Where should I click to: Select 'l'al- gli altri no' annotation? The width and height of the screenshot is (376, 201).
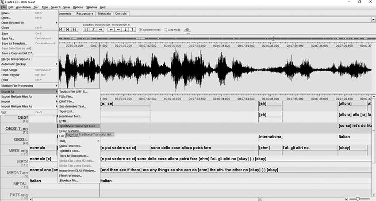pos(310,148)
